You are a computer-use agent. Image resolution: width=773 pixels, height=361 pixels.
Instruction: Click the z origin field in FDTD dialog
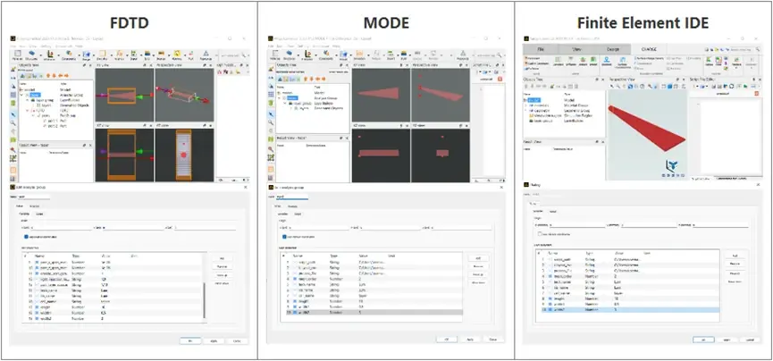(205, 227)
